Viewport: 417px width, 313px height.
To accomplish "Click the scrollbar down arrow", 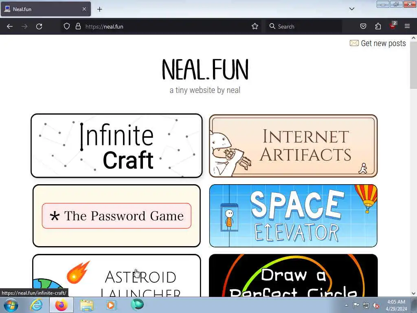I will coord(413,293).
